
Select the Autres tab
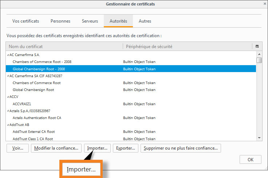[x=145, y=21]
